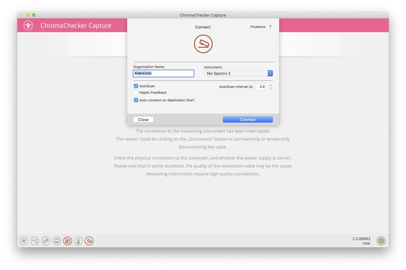Click the ChromaChecker logo icon in pink header

[28, 25]
